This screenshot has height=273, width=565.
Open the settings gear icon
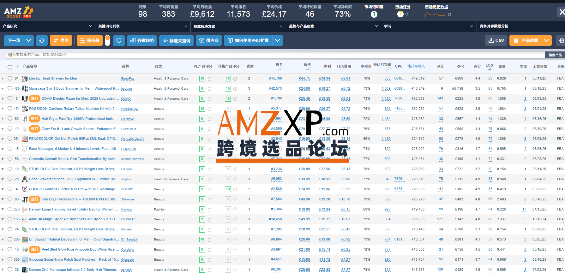(x=561, y=40)
